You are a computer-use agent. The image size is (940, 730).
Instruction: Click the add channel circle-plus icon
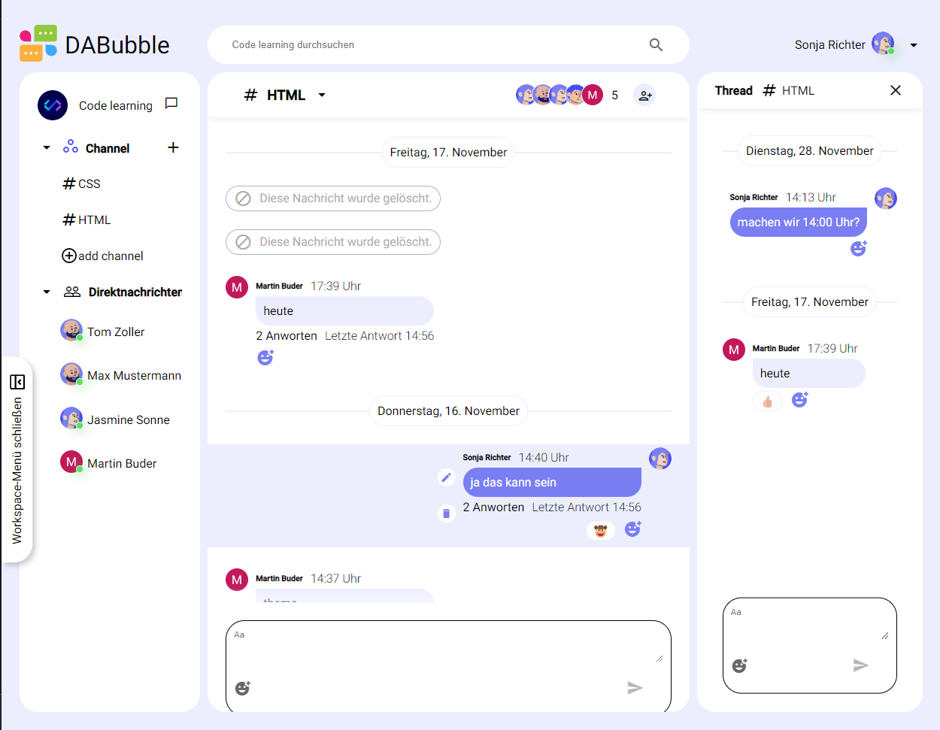click(69, 256)
